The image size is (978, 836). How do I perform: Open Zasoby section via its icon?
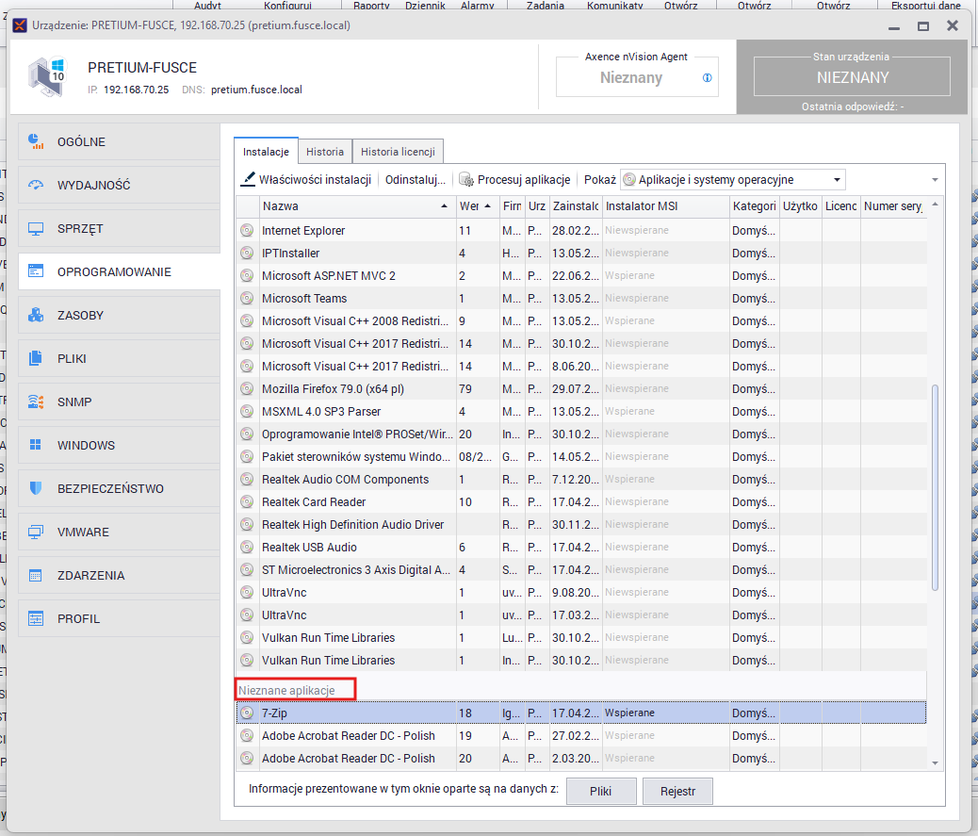37,315
